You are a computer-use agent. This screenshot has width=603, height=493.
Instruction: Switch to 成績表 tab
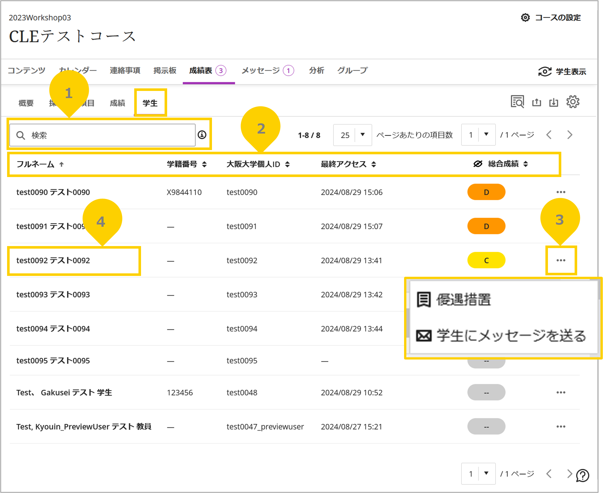pos(207,70)
